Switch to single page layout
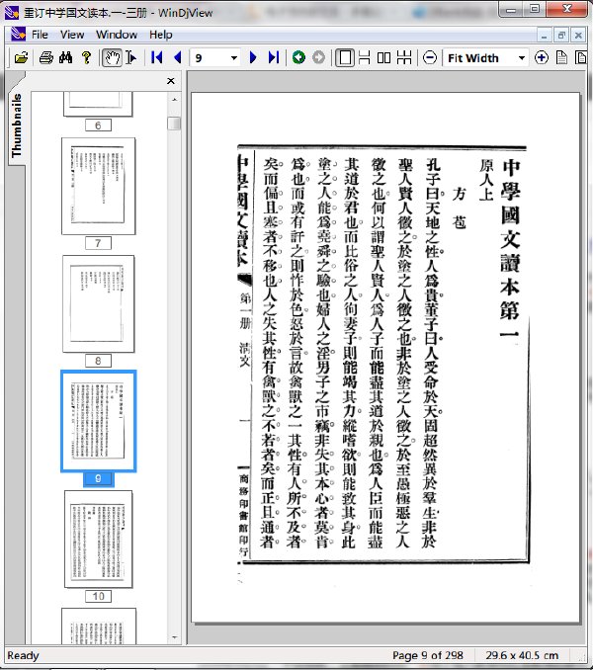Viewport: 593px width, 670px height. 344,57
